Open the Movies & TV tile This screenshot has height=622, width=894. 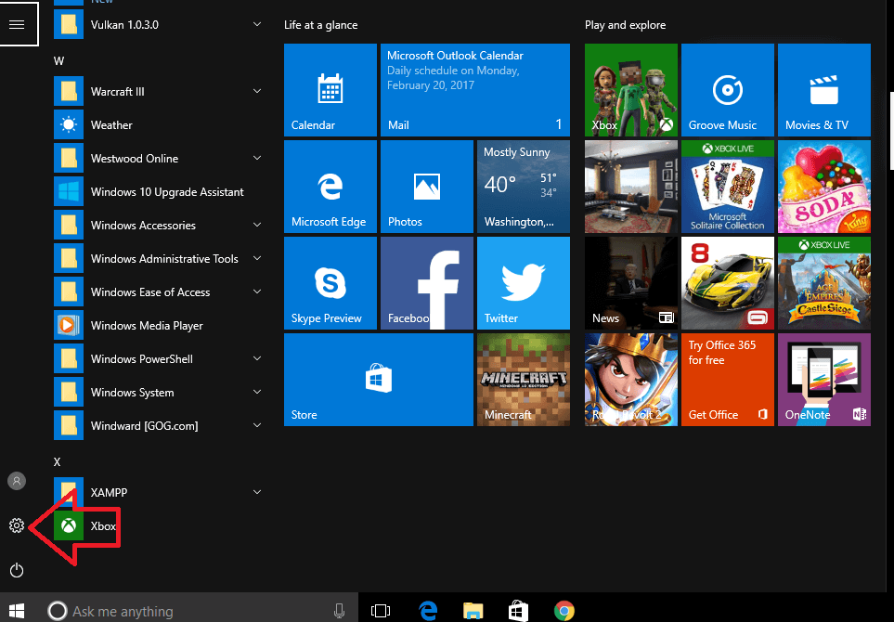point(824,90)
